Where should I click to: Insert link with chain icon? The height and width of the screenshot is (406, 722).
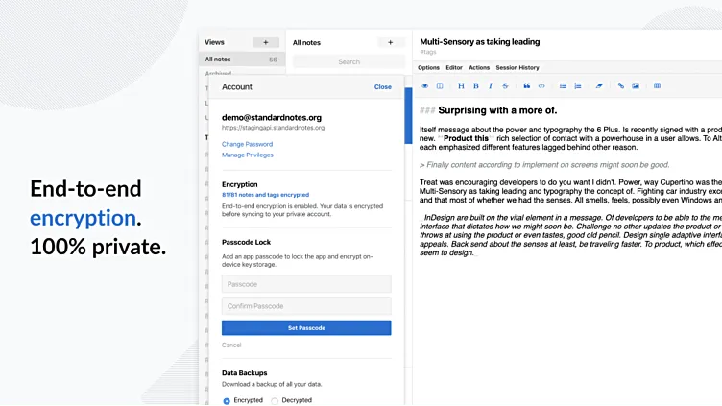[x=620, y=86]
